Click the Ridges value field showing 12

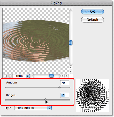pos(65,95)
